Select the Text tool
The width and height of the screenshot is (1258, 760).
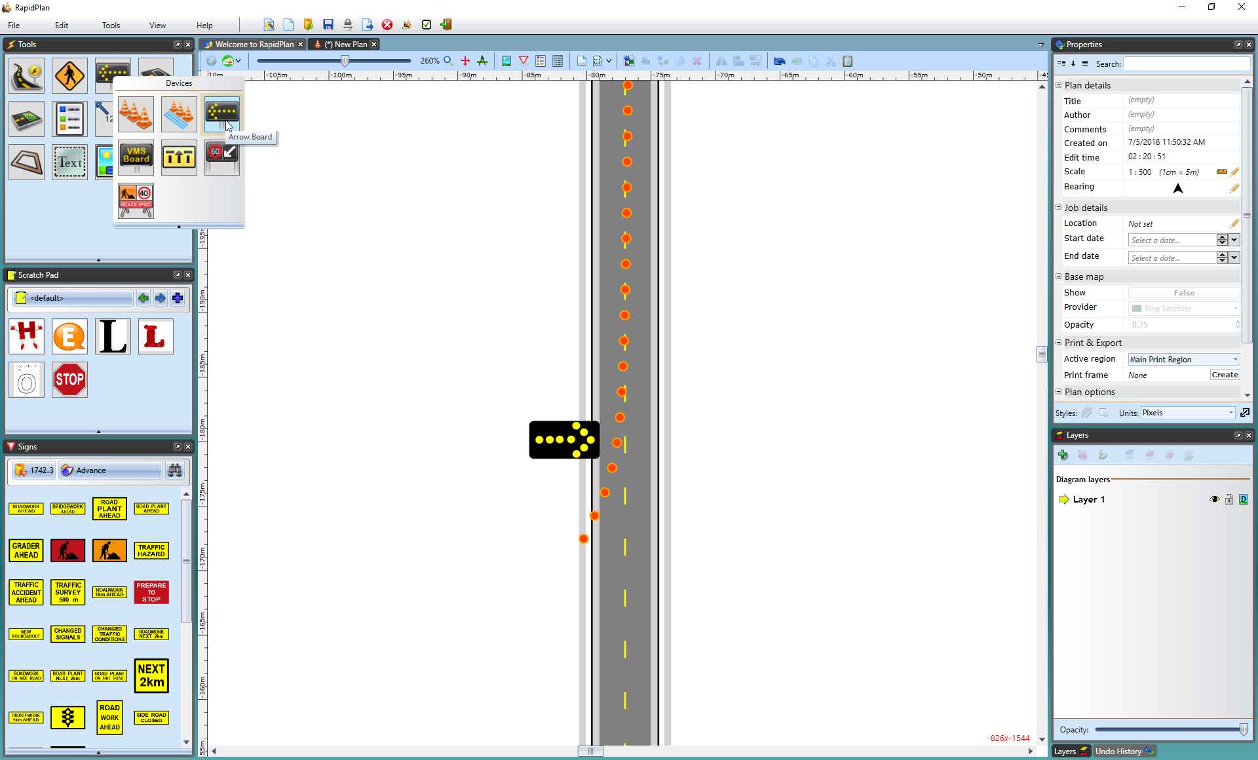[x=69, y=162]
